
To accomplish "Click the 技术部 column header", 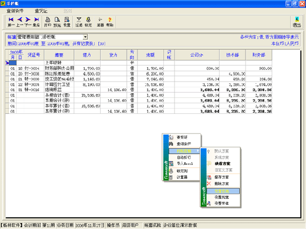I will point(233,55).
